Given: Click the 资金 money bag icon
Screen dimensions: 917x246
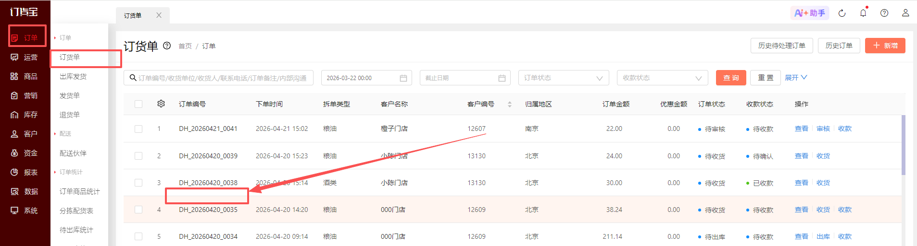Looking at the screenshot, I should (14, 153).
